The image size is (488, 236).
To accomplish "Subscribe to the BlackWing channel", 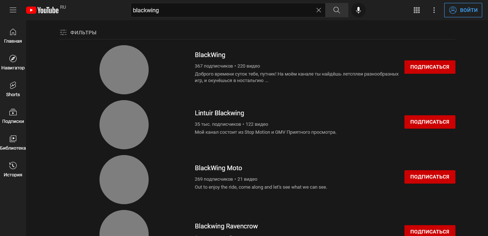I will [x=430, y=67].
